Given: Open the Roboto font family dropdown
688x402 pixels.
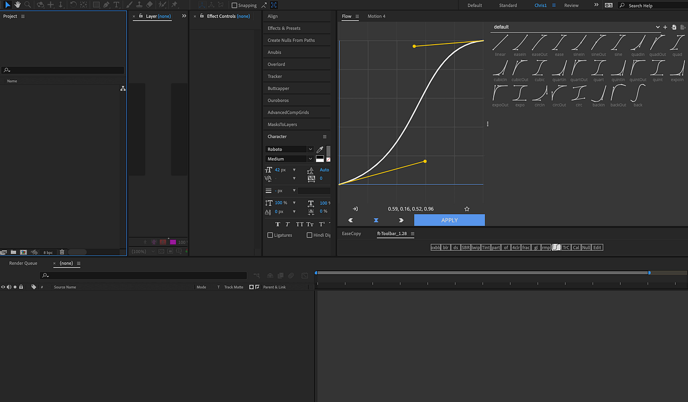Looking at the screenshot, I should 310,149.
